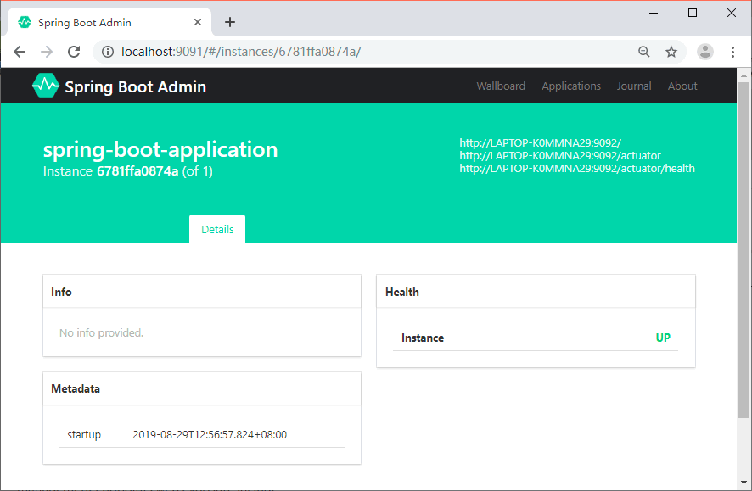Screen dimensions: 752x491
Task: Minimize the Chrome window
Action: tap(654, 13)
